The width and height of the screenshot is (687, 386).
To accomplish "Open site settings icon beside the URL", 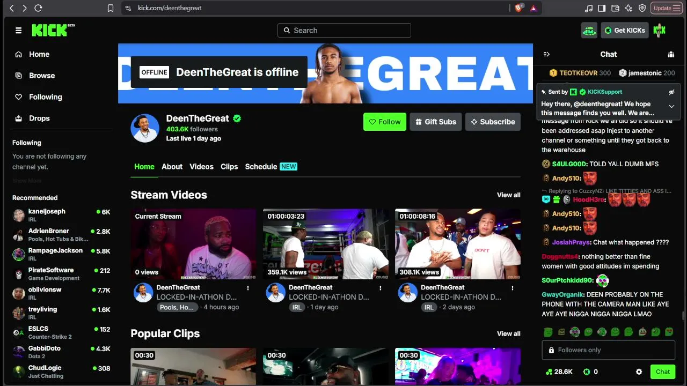I will [128, 8].
